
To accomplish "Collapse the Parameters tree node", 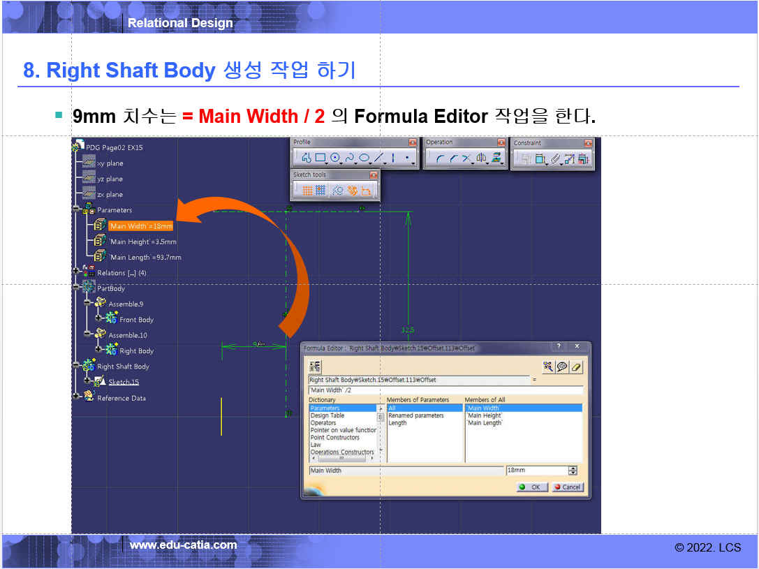I will [x=76, y=209].
